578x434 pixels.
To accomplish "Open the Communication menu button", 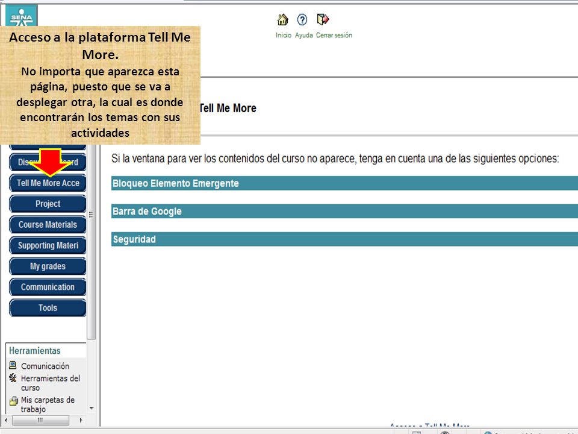I will coord(48,287).
